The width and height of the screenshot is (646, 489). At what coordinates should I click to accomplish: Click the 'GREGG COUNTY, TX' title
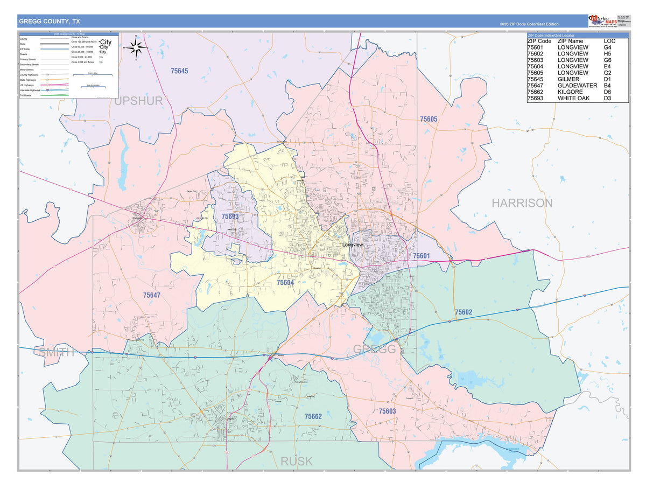50,22
